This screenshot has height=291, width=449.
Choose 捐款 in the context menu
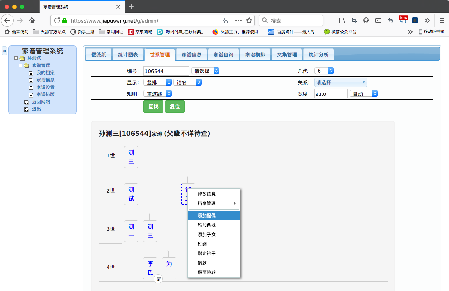tap(214, 263)
